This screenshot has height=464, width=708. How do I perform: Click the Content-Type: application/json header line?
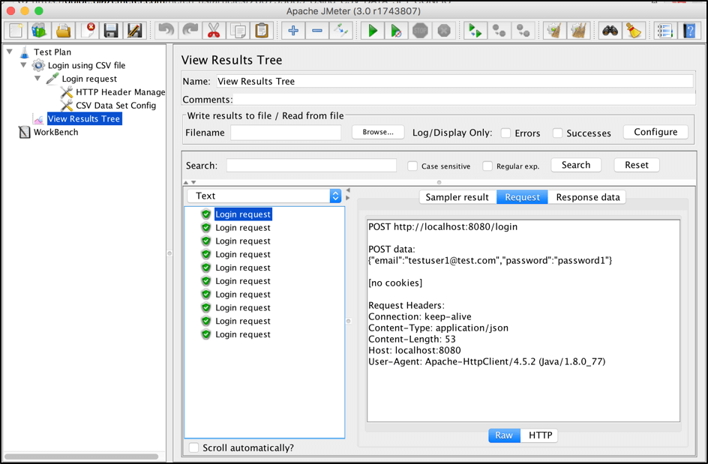(x=439, y=328)
